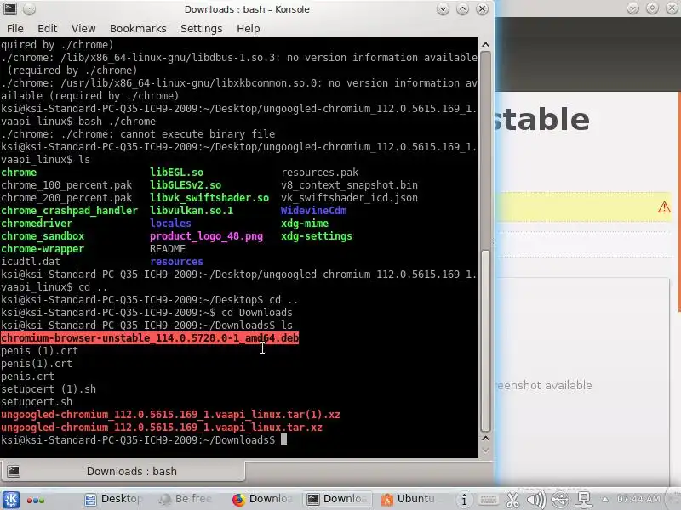This screenshot has height=510, width=681.
Task: Open the Help menu in Konsole
Action: [248, 29]
